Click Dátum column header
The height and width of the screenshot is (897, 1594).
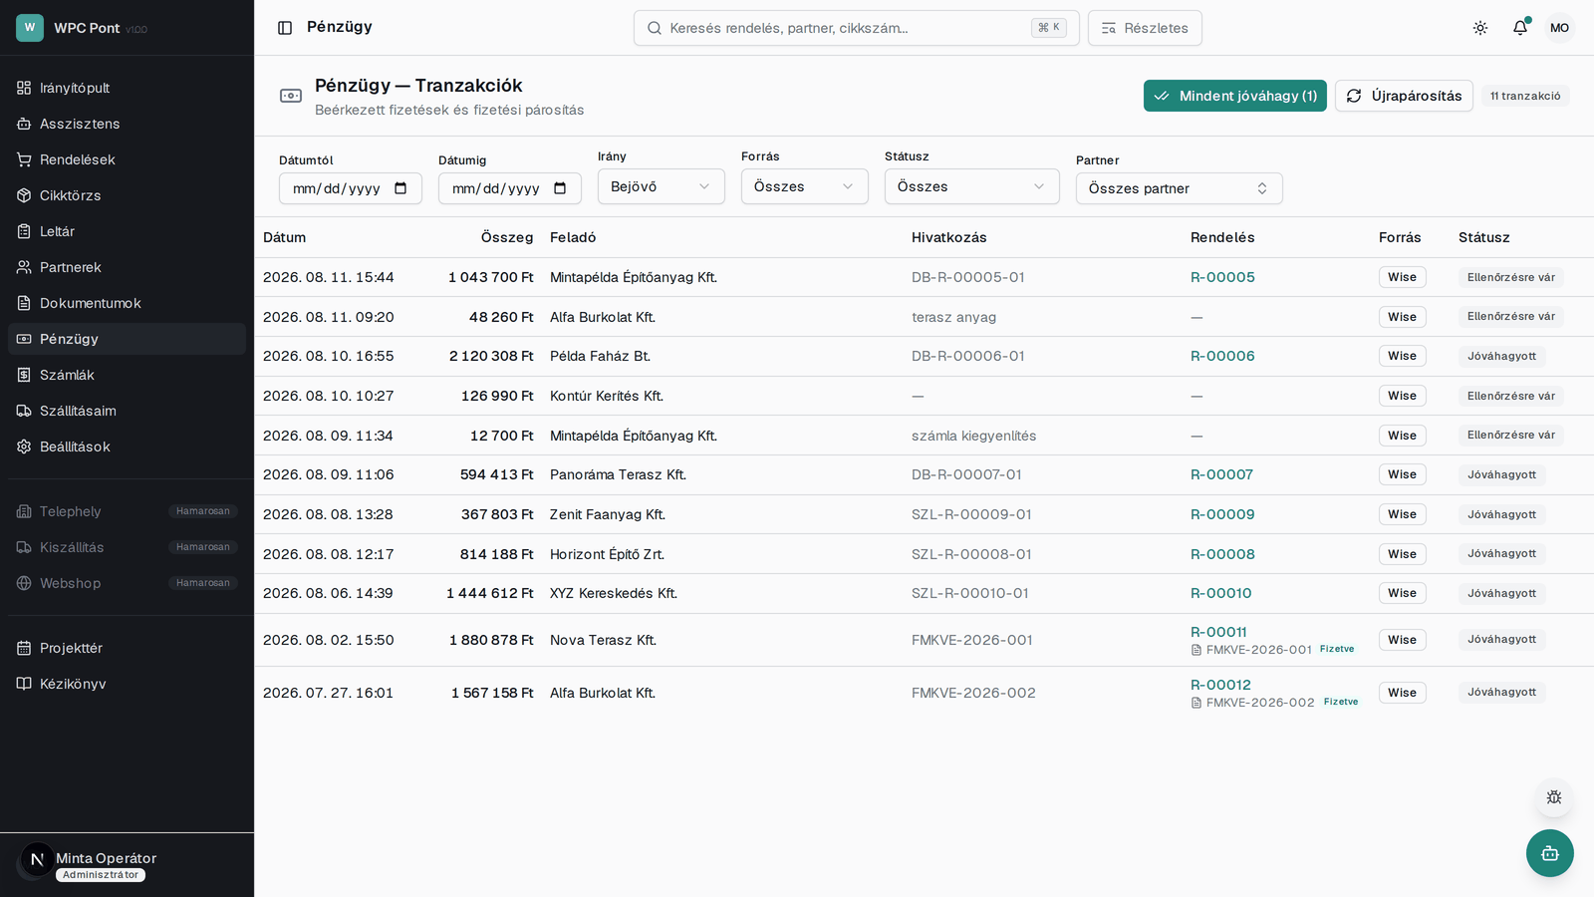(x=284, y=237)
